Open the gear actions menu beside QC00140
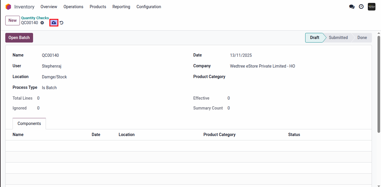The width and height of the screenshot is (381, 187). click(x=42, y=23)
